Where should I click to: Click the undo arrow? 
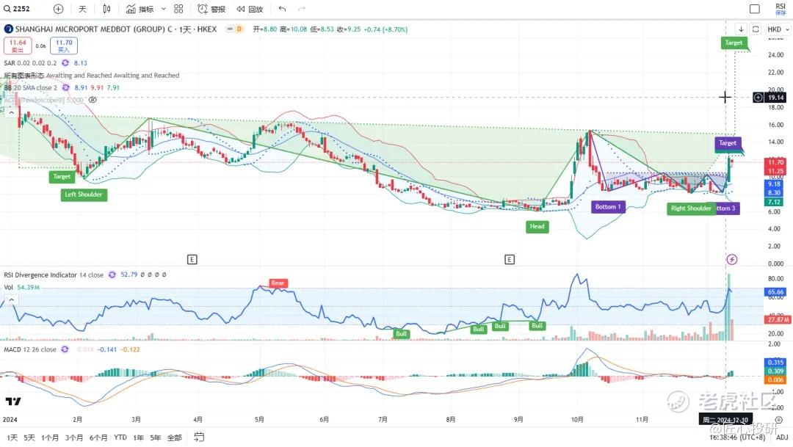coord(282,9)
